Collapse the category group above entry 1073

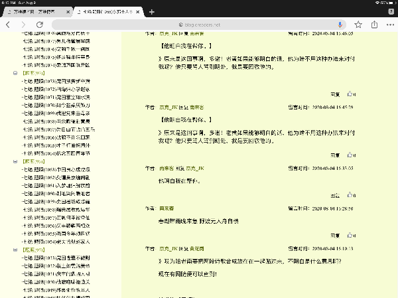pyautogui.click(x=15, y=73)
